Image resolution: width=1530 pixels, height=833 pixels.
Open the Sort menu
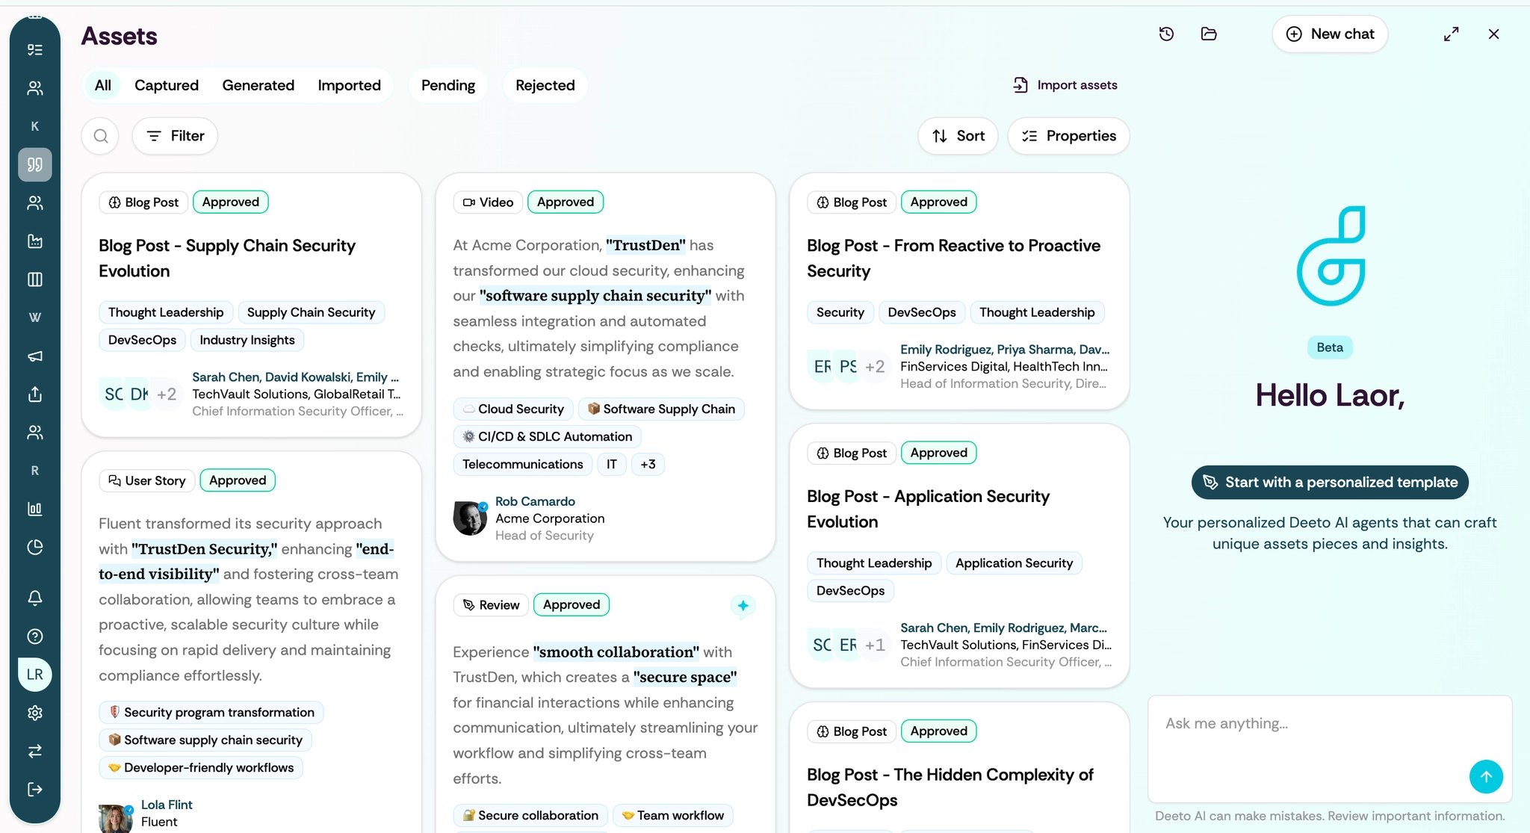click(x=958, y=136)
